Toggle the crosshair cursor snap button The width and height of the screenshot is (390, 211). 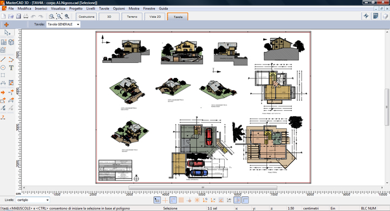coord(165,200)
